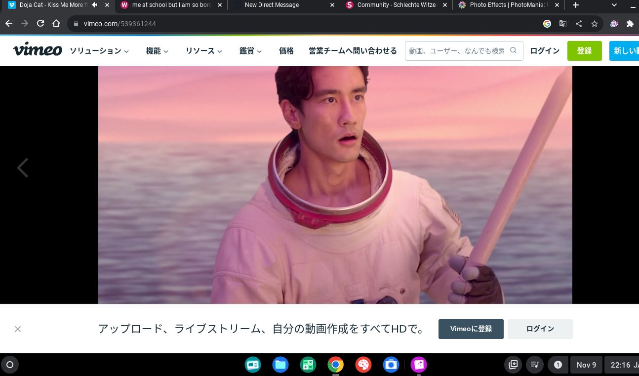639x376 pixels.
Task: Open the browser share icon
Action: tap(579, 24)
